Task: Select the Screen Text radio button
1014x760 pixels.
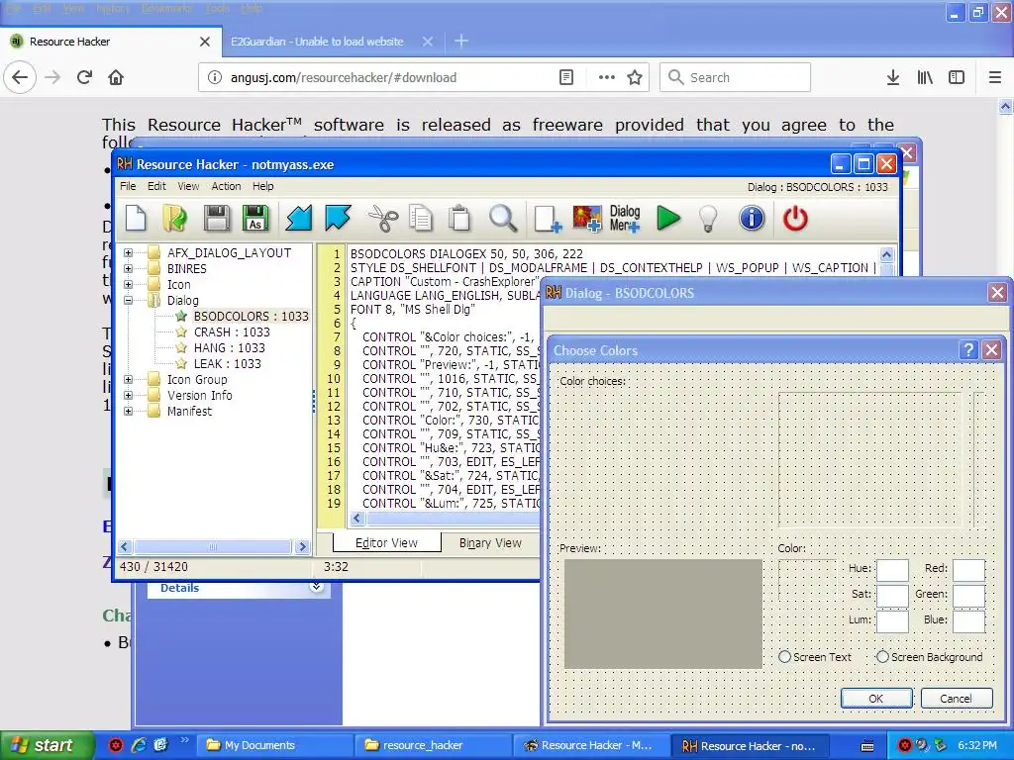Action: tap(784, 657)
